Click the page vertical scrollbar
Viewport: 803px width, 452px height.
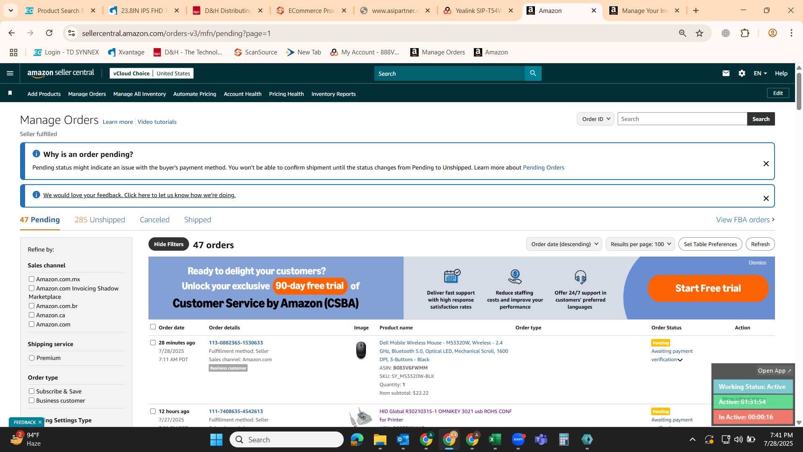799,91
